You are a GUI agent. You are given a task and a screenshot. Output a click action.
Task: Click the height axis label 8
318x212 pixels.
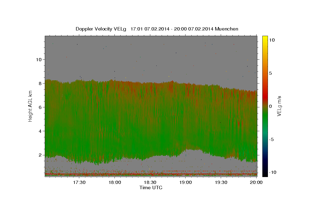point(40,83)
